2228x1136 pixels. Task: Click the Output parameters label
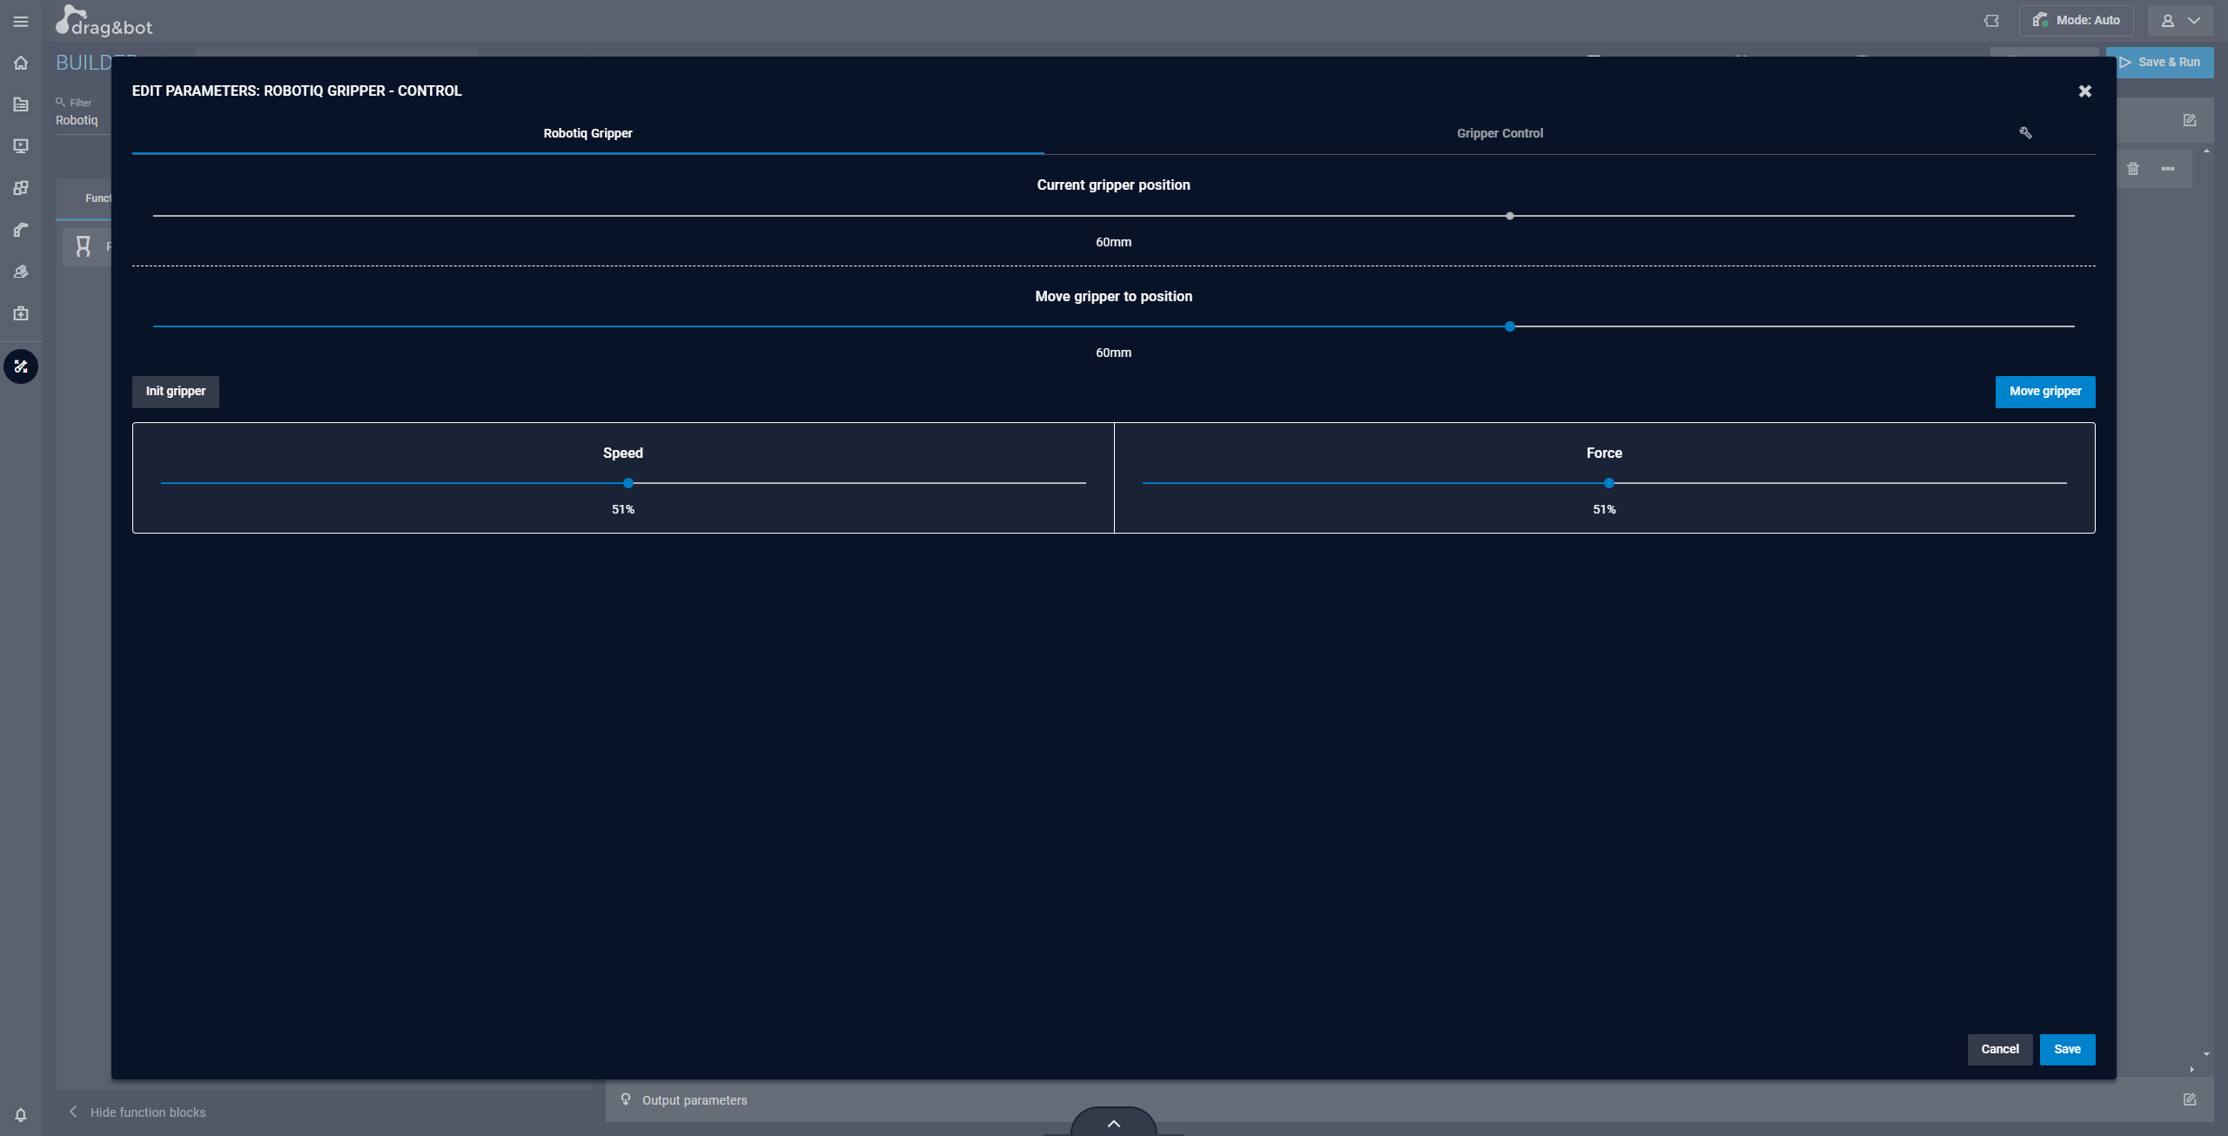click(695, 1100)
